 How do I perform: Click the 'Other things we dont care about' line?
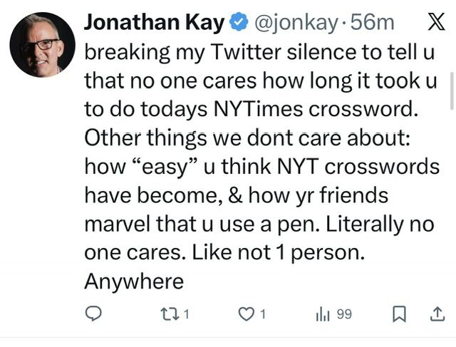(247, 138)
